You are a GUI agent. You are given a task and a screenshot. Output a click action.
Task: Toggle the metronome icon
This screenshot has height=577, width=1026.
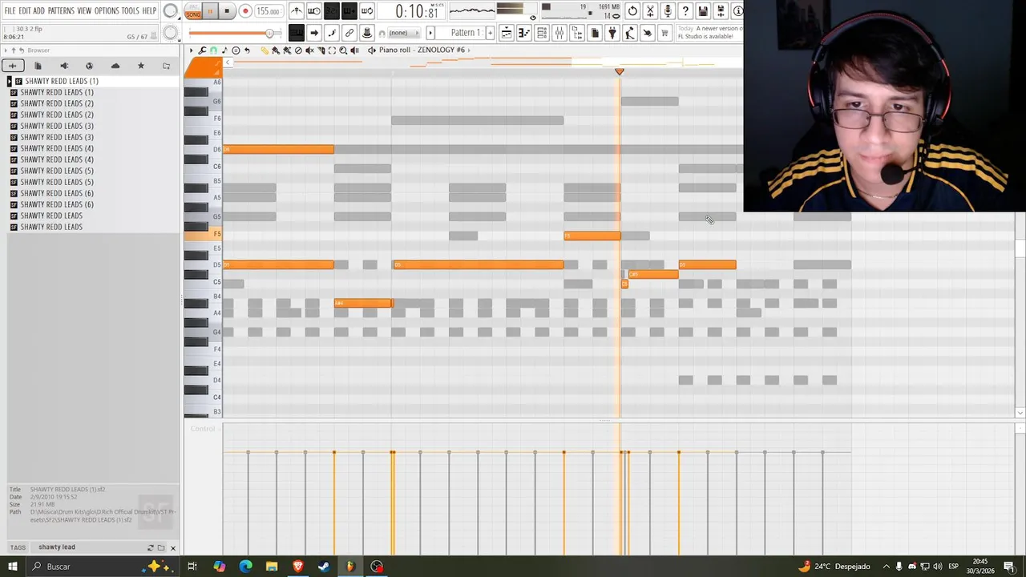(x=297, y=11)
